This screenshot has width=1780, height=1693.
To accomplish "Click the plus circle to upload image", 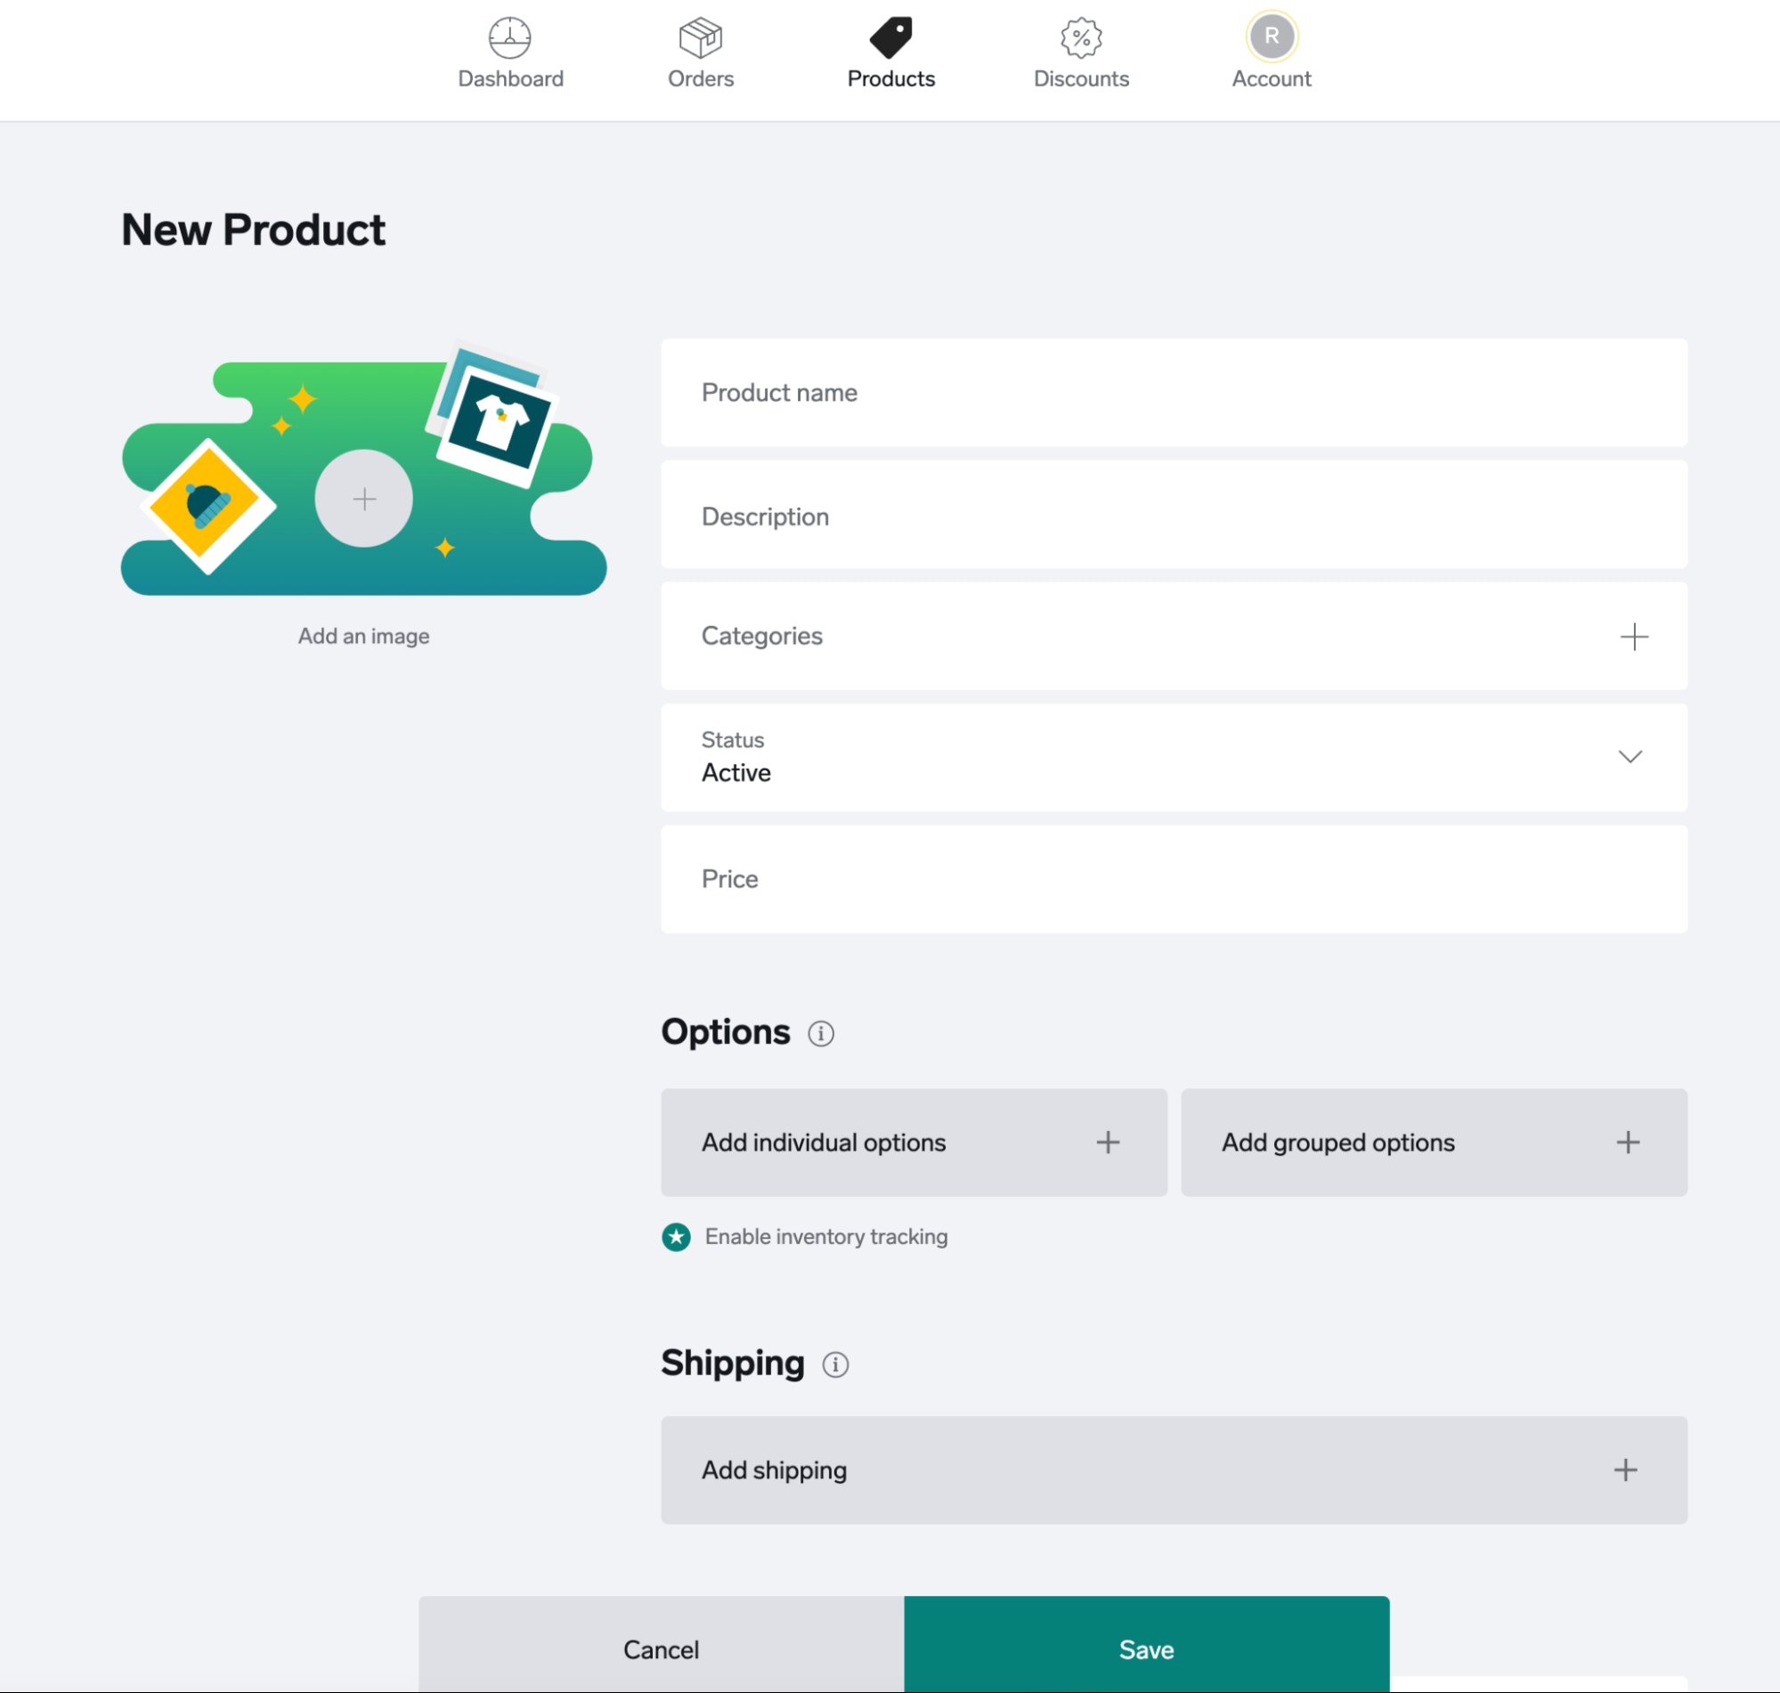I will coord(363,498).
